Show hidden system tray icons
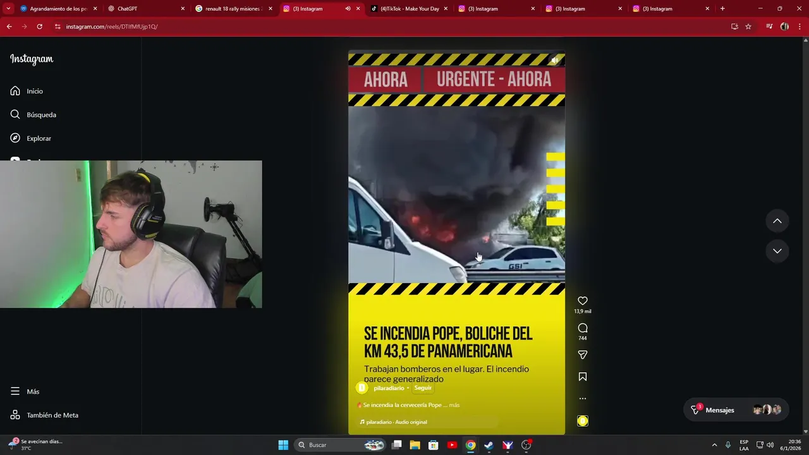The width and height of the screenshot is (809, 455). point(714,445)
